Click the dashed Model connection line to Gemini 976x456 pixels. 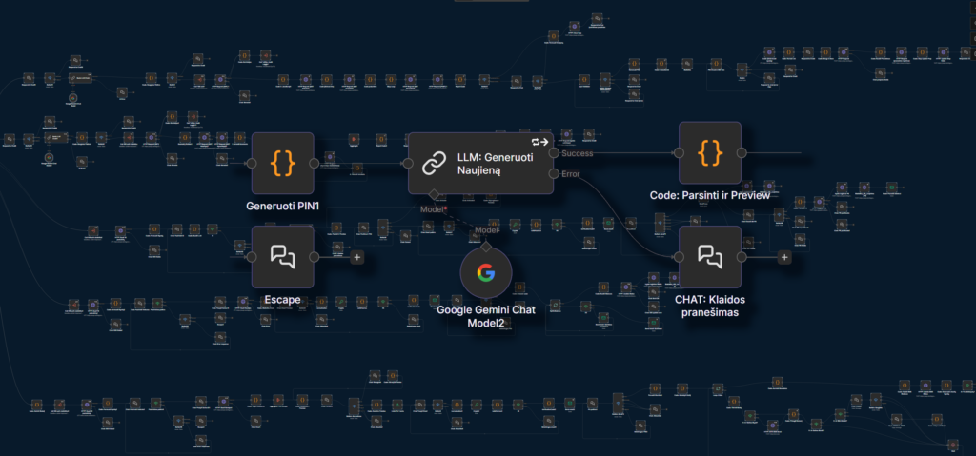coord(460,220)
